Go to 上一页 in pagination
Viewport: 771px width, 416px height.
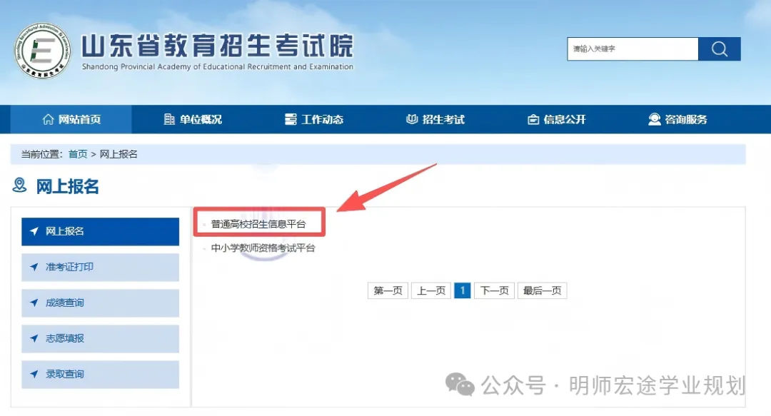(x=431, y=290)
